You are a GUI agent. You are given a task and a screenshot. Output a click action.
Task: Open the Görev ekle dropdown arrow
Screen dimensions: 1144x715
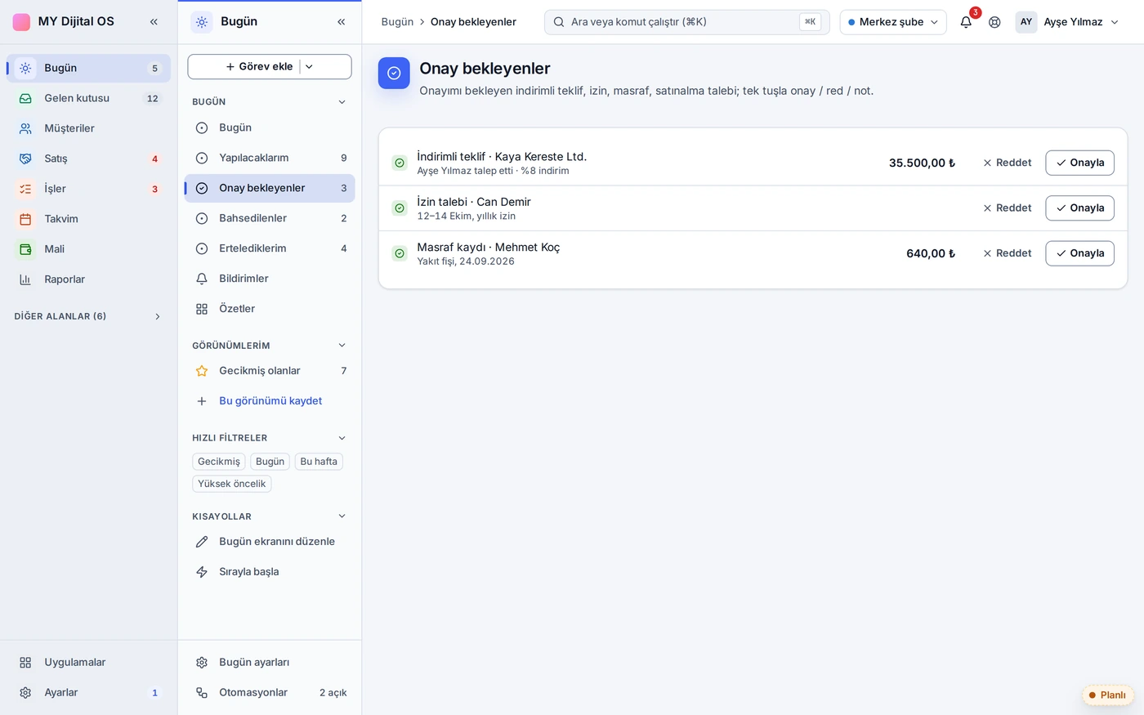[x=309, y=67]
